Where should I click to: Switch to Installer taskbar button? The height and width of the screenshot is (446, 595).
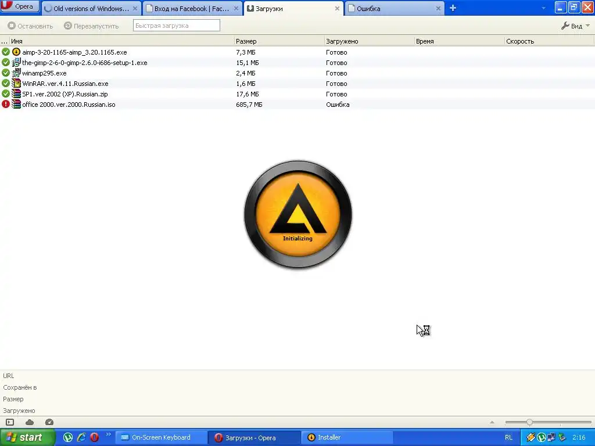(x=347, y=437)
